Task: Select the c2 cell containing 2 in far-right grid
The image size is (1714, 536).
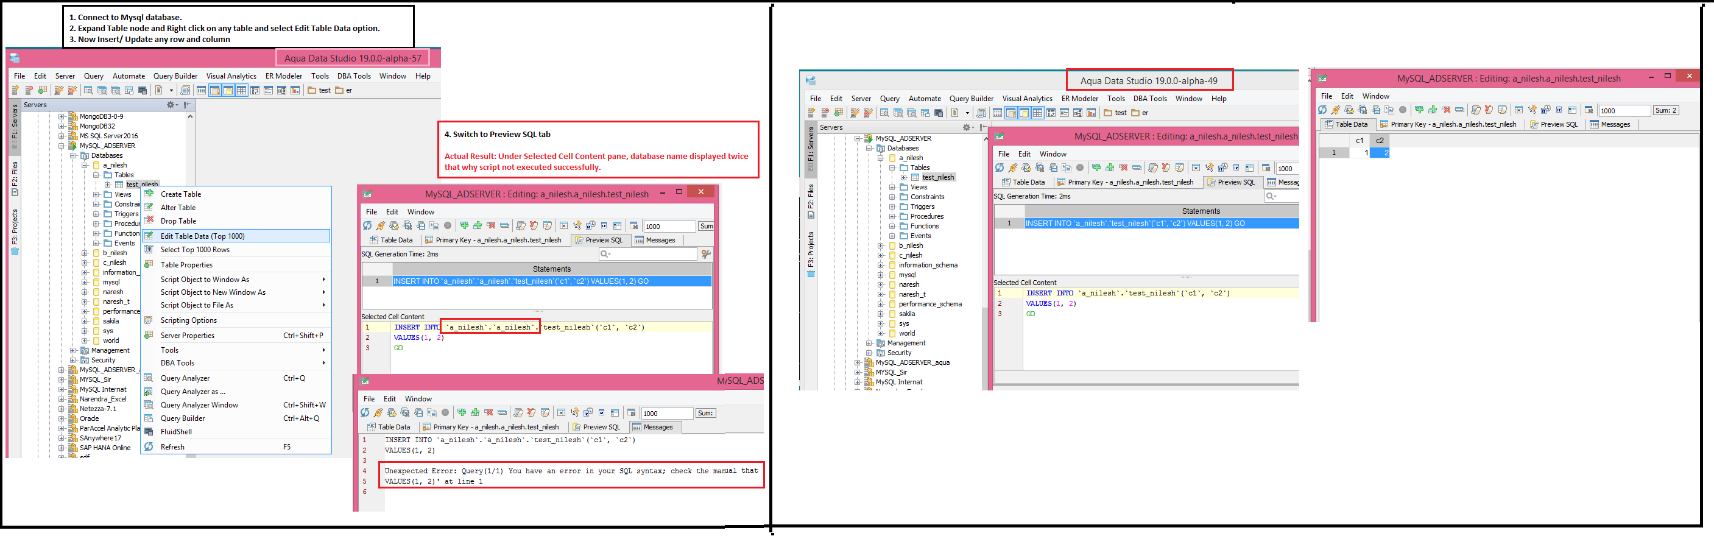Action: pos(1380,153)
